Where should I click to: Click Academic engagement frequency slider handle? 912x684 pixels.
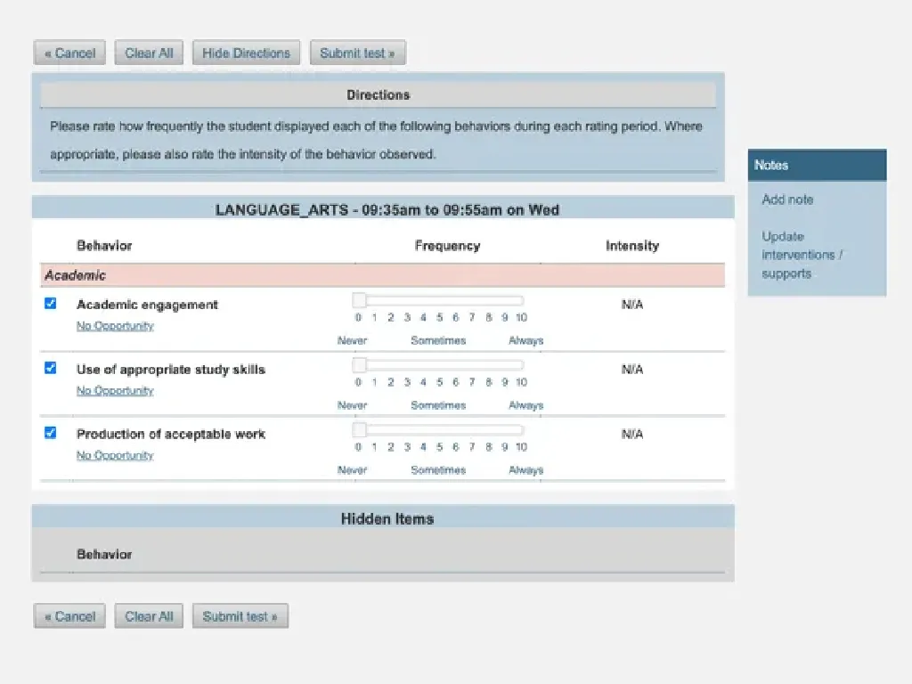pos(359,300)
